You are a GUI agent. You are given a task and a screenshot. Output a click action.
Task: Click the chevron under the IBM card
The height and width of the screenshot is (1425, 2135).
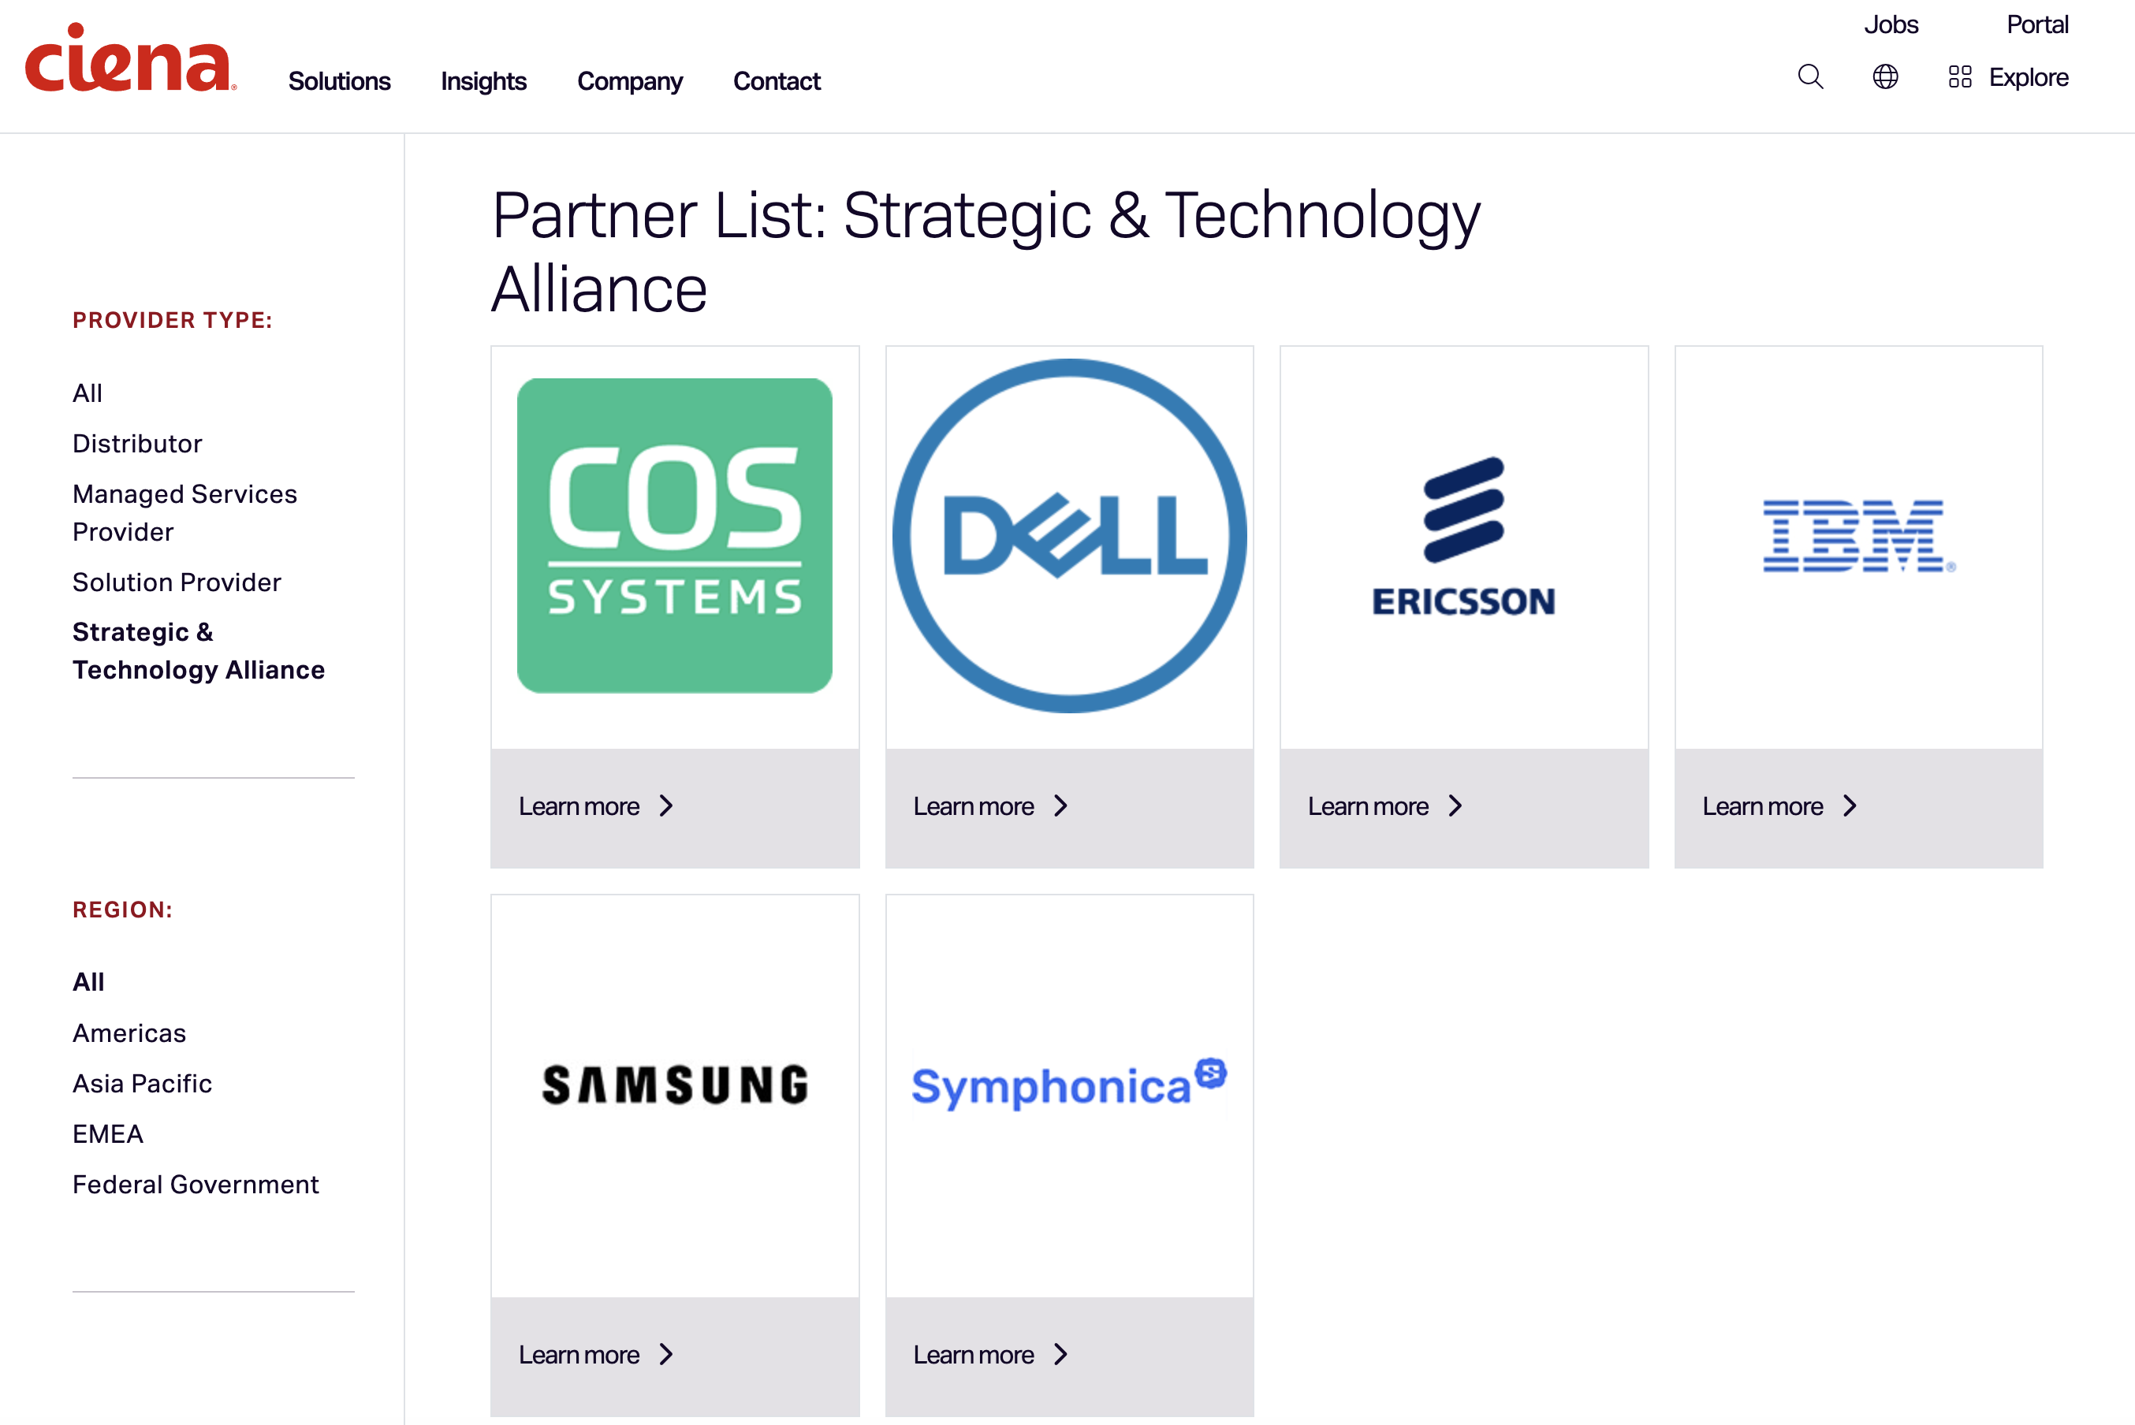1850,806
